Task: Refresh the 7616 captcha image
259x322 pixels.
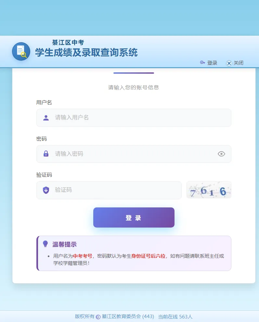Action: [x=209, y=190]
